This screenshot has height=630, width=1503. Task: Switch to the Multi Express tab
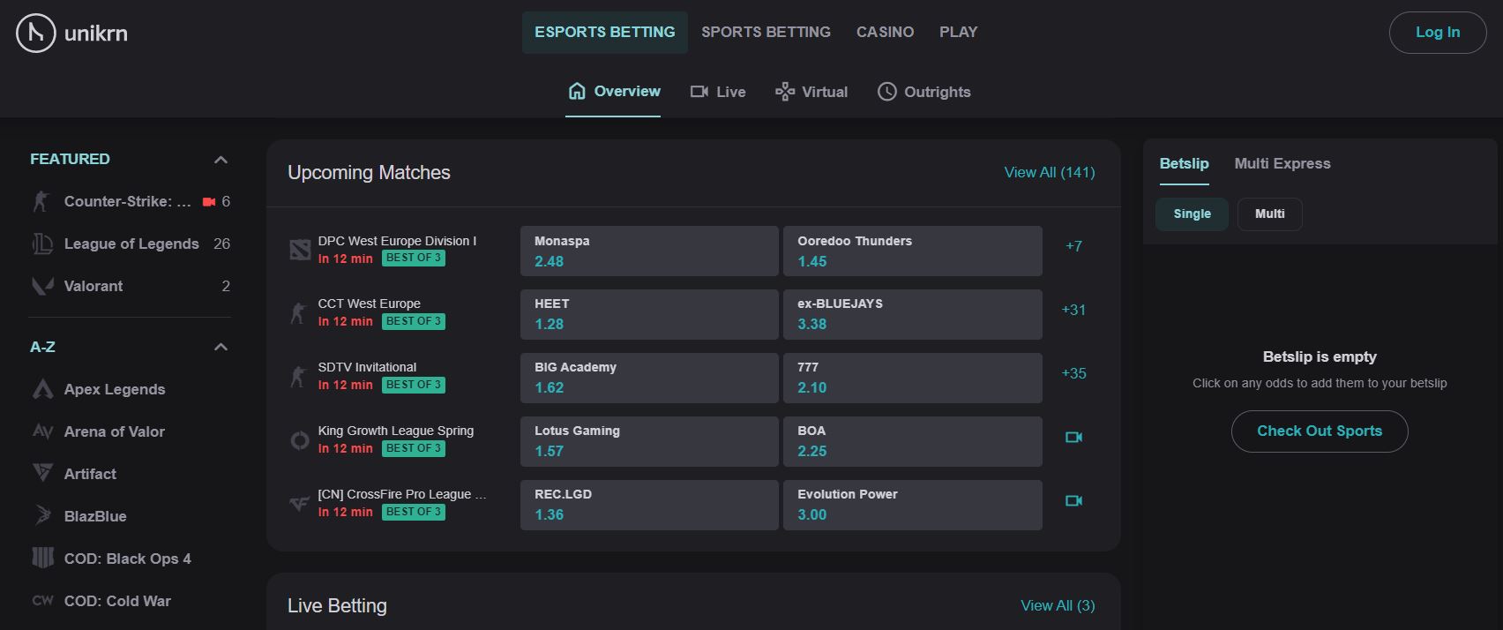[x=1282, y=164]
